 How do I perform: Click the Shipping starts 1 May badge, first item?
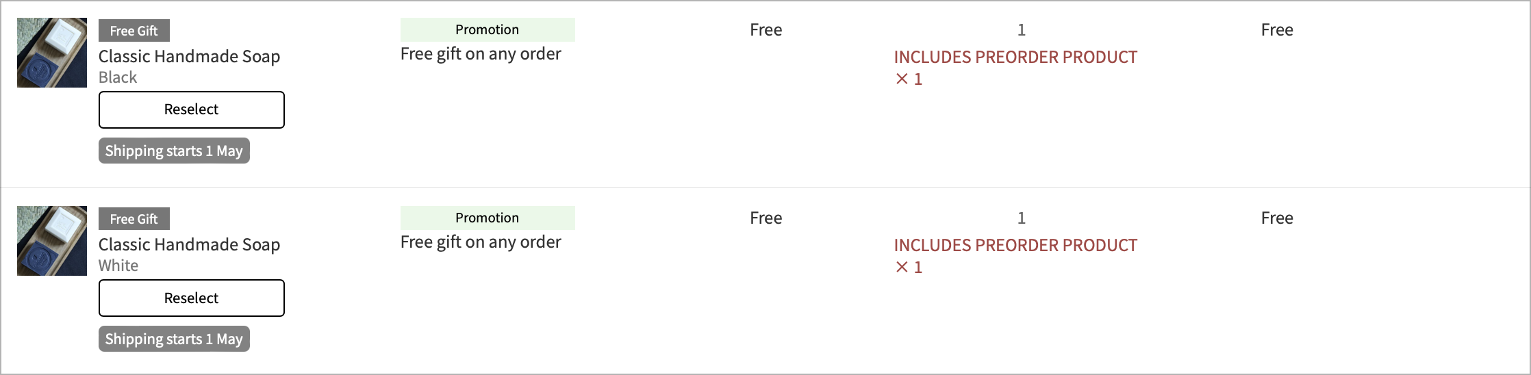174,151
